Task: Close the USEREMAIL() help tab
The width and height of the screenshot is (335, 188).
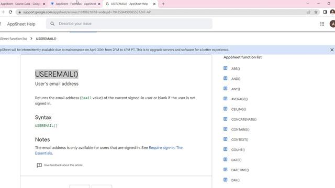Action: 154,4
